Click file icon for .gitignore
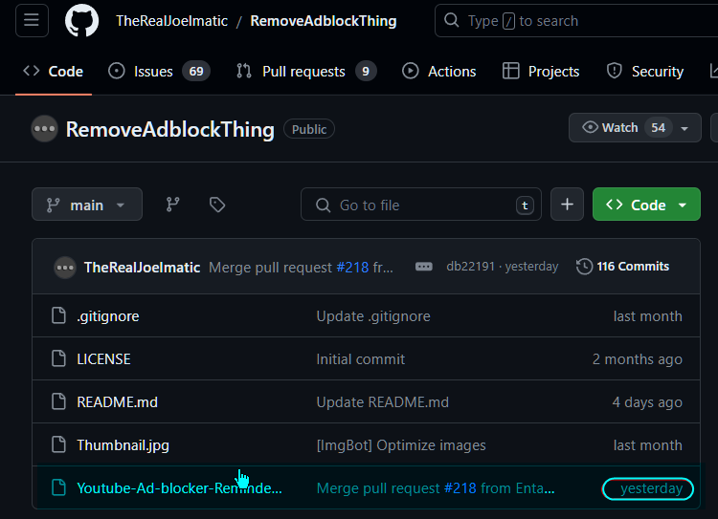 58,315
